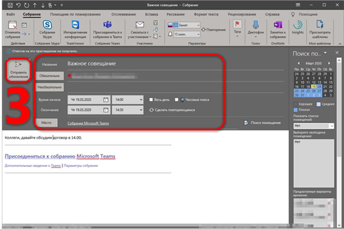344x229 pixels.
Task: Go to the next item with the down arrow
Action: (43, 5)
